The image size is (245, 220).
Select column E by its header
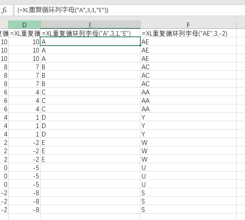click(90, 25)
